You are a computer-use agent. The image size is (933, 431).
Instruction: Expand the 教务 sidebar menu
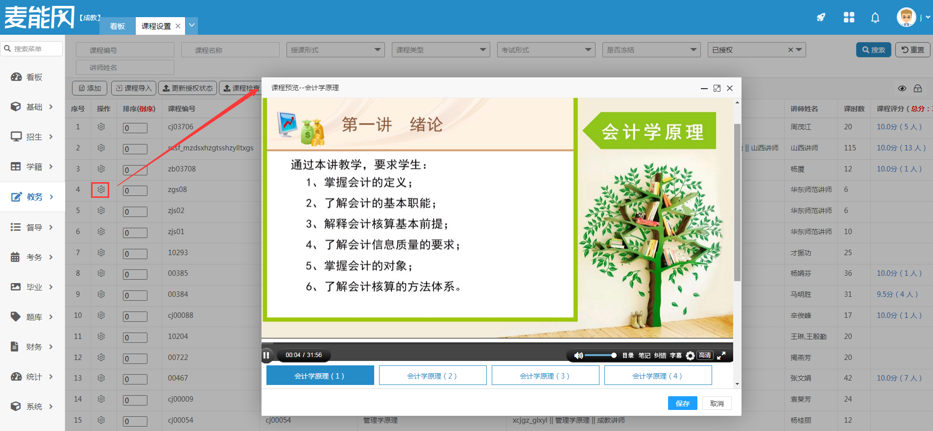click(32, 197)
